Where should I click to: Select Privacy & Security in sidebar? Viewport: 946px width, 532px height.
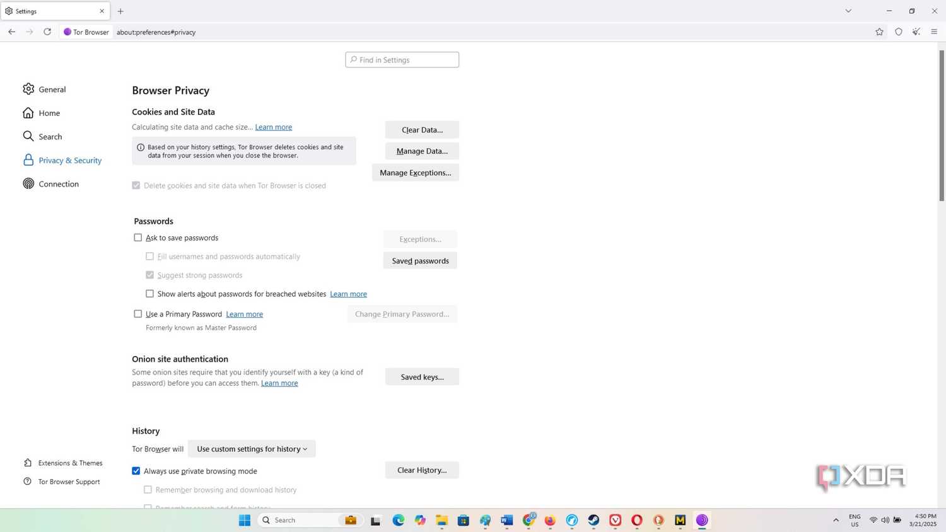point(62,160)
